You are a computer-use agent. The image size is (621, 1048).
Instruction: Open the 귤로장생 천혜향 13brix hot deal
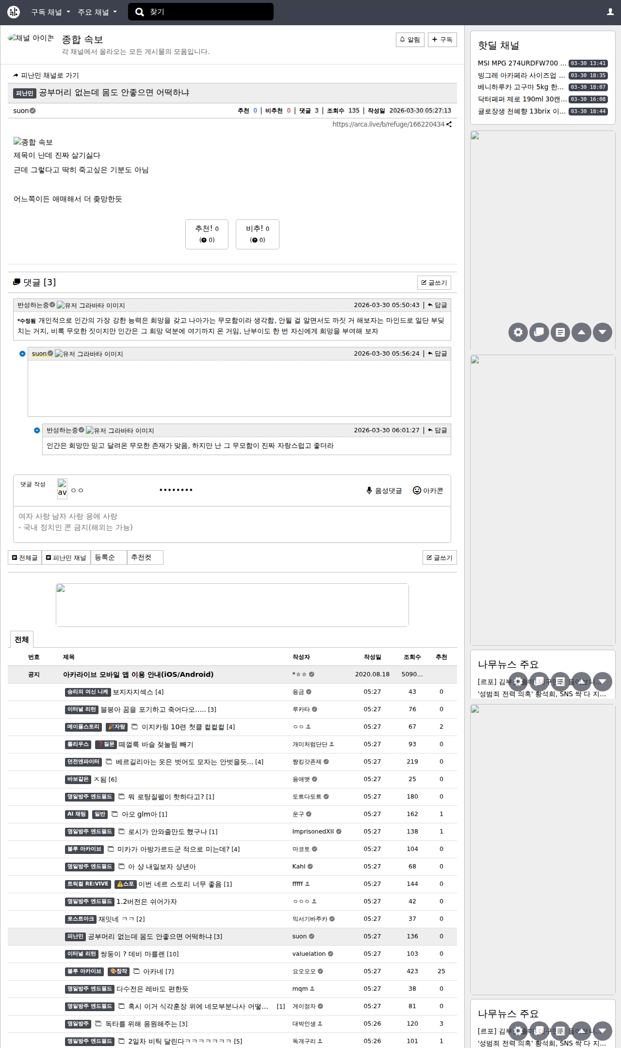[522, 111]
